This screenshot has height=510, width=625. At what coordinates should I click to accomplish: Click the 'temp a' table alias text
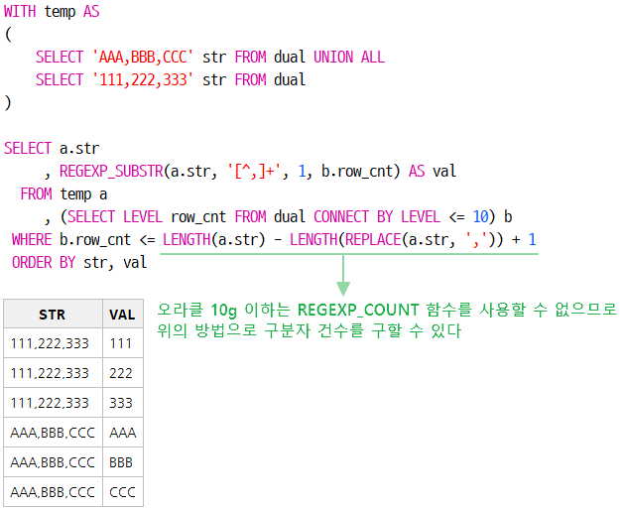click(83, 194)
